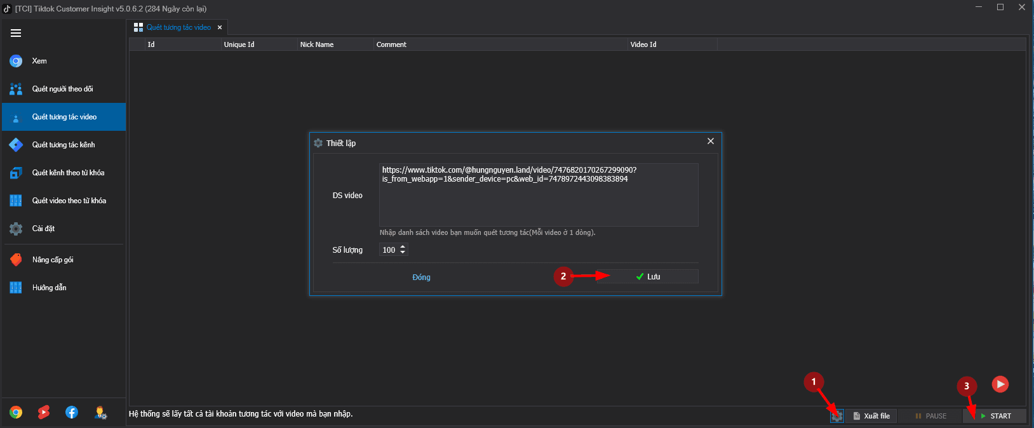Close the Thiết lập dialog

(711, 141)
